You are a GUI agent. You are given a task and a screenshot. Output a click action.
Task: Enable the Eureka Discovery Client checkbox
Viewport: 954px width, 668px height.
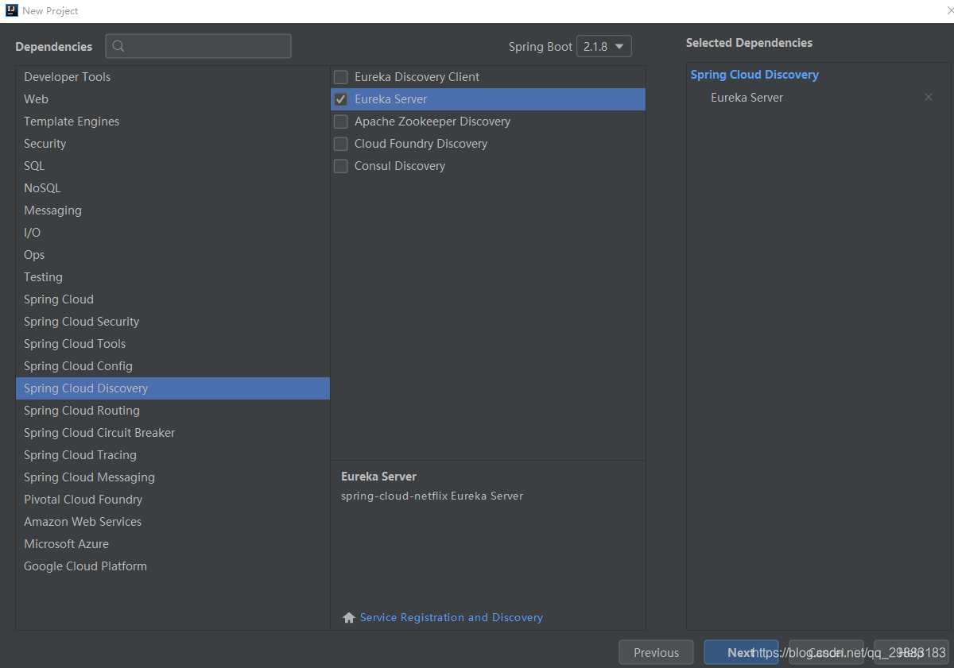(x=341, y=77)
